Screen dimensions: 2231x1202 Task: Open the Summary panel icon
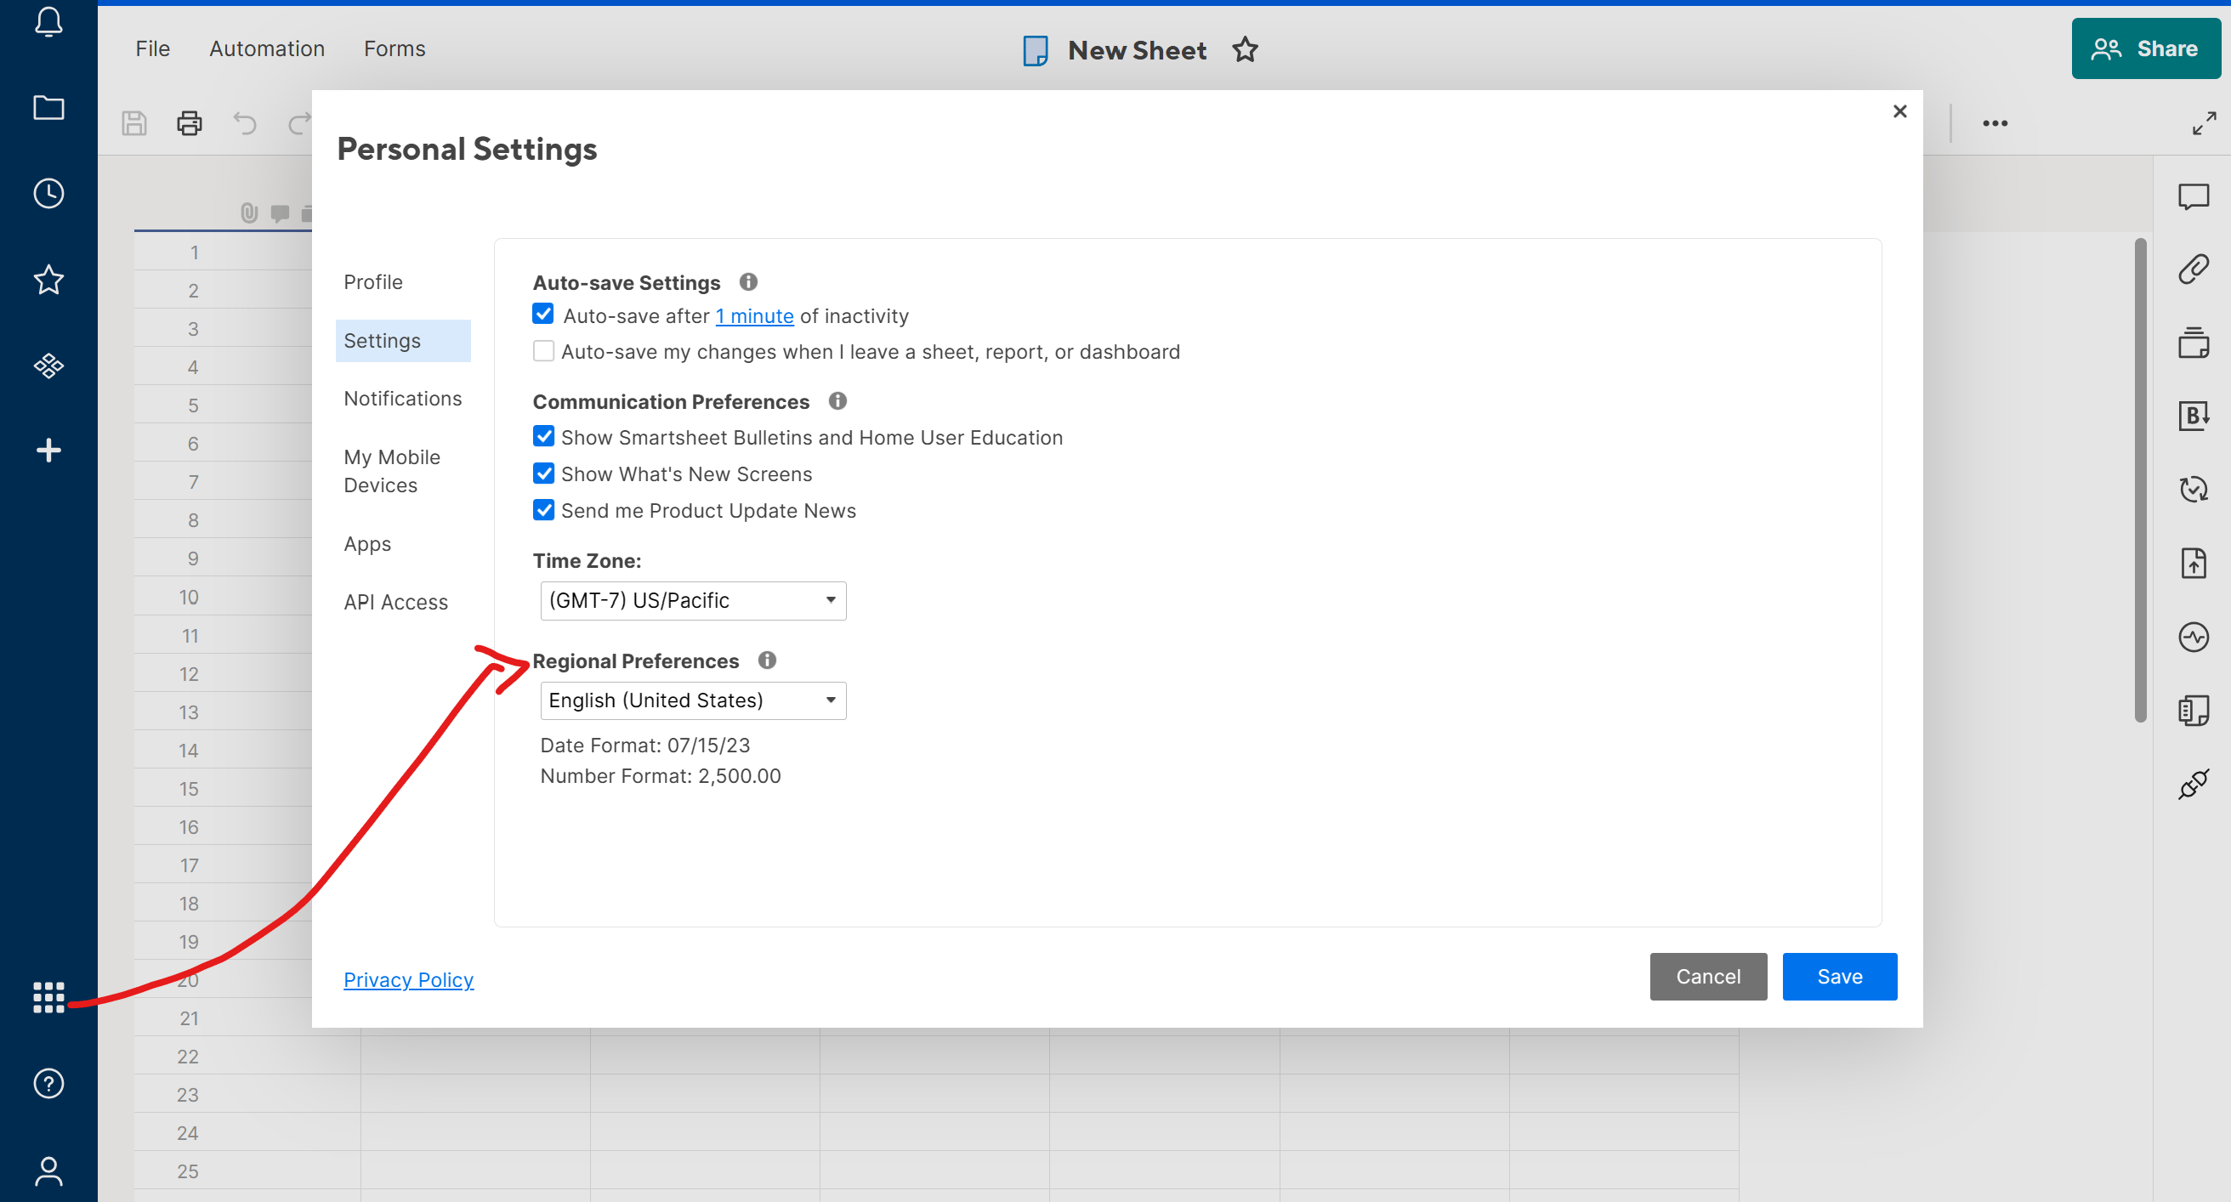2194,710
